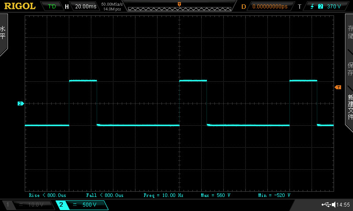Click the USB connection status icon
This screenshot has width=353, height=211.
pyautogui.click(x=327, y=205)
